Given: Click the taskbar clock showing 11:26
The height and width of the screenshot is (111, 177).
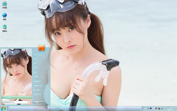Looking at the screenshot, I should [171, 109].
